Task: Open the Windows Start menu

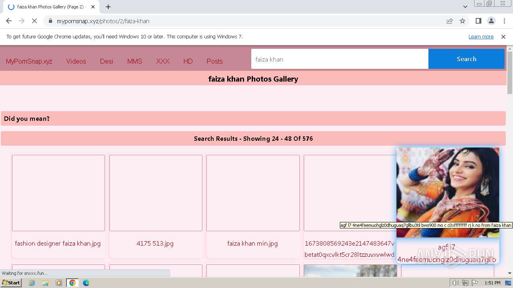Action: click(x=11, y=283)
